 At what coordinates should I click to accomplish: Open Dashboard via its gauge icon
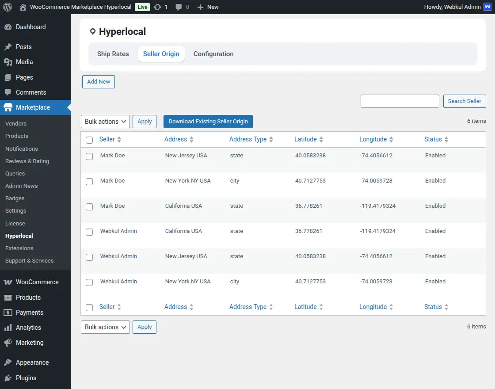coord(8,27)
